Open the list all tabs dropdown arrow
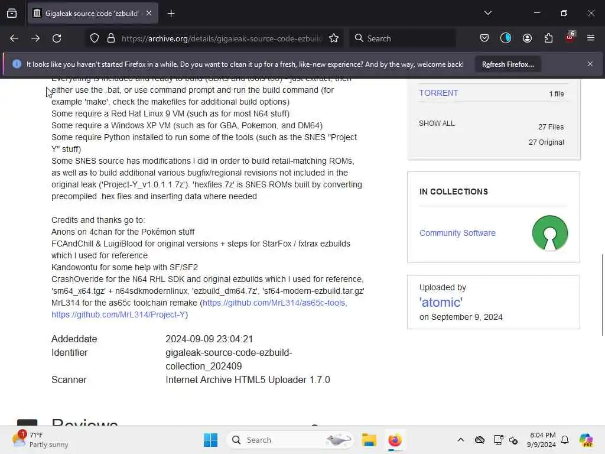This screenshot has width=605, height=454. click(x=487, y=13)
